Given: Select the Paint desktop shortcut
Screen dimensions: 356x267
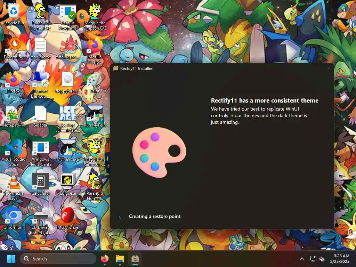Looking at the screenshot, I should click(95, 82).
